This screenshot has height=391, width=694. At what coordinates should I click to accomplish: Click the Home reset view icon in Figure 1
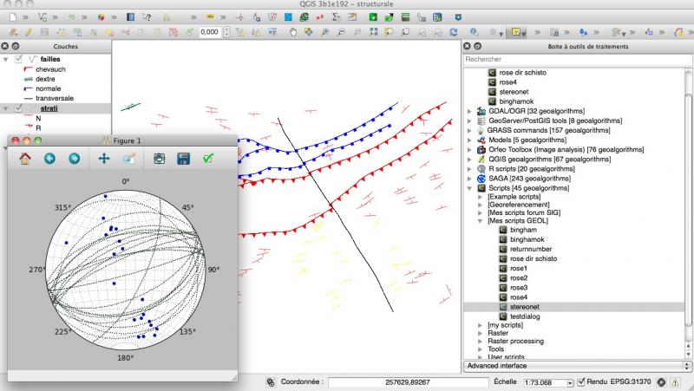(x=25, y=159)
